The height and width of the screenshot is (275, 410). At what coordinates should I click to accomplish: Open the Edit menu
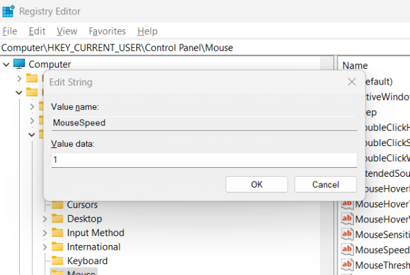(x=37, y=31)
